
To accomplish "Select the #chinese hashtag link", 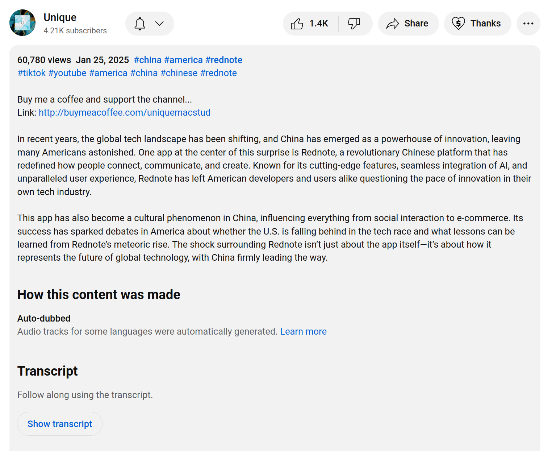I will [x=179, y=73].
